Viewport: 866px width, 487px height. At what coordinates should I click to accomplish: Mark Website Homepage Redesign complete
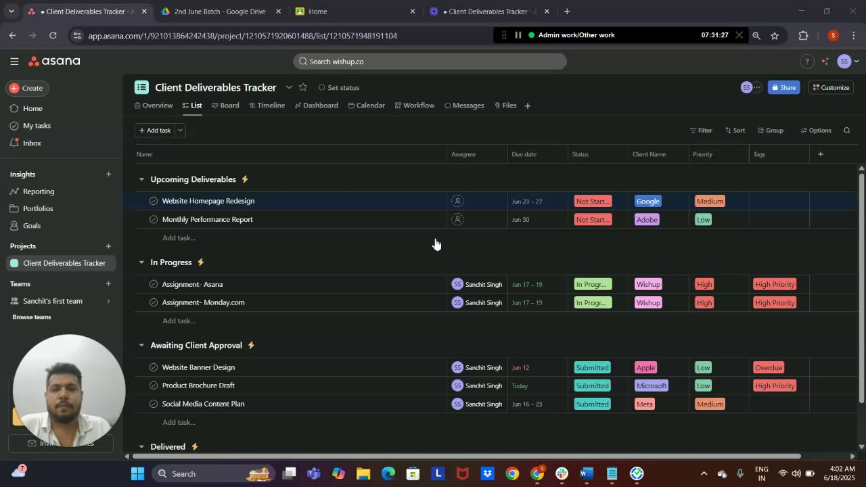[x=154, y=201]
